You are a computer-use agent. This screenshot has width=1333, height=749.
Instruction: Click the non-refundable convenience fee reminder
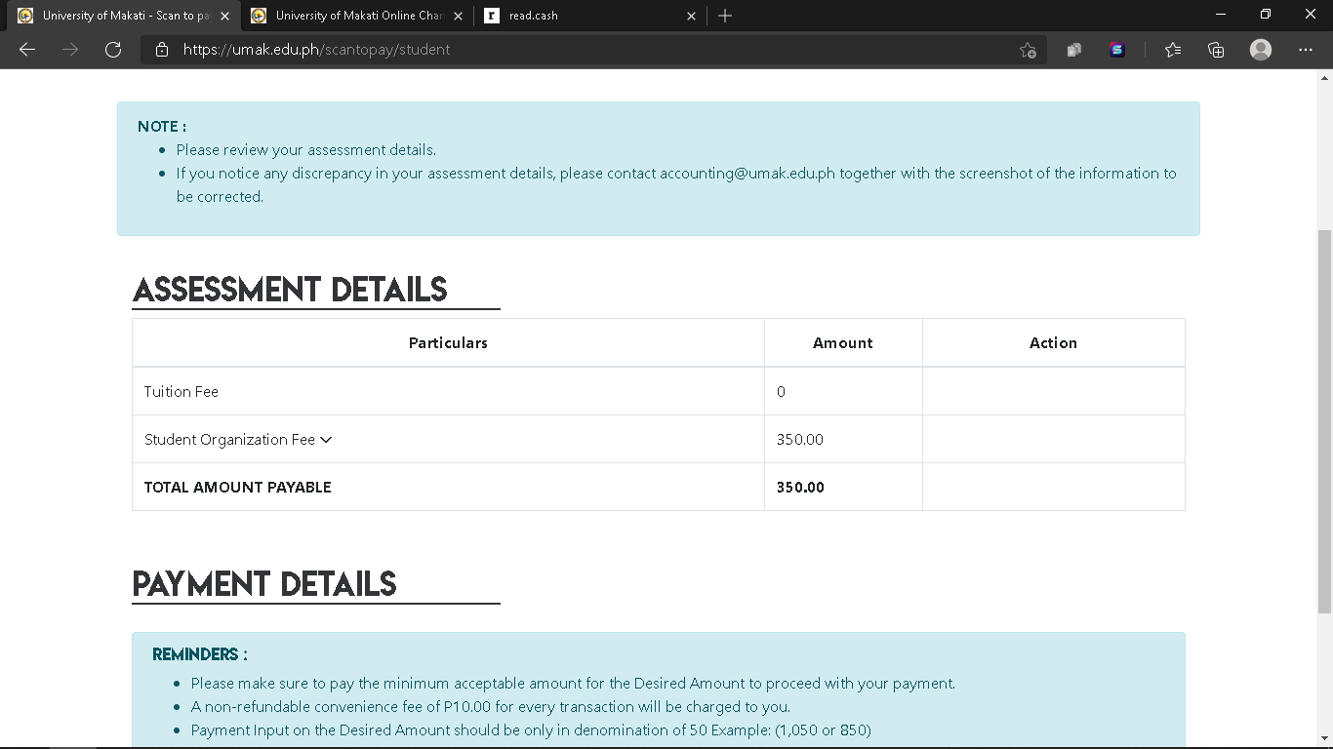(491, 707)
